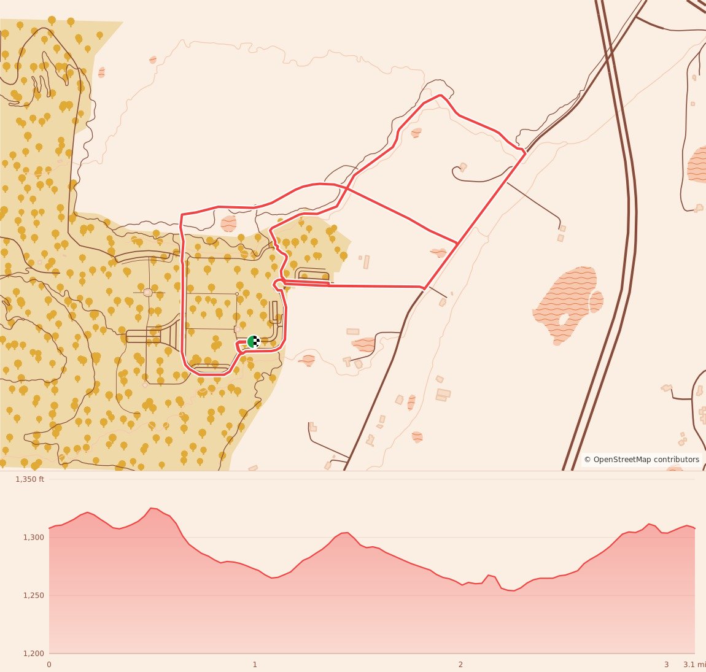Click the 1 mile distance tick label
The width and height of the screenshot is (706, 672).
pyautogui.click(x=255, y=665)
